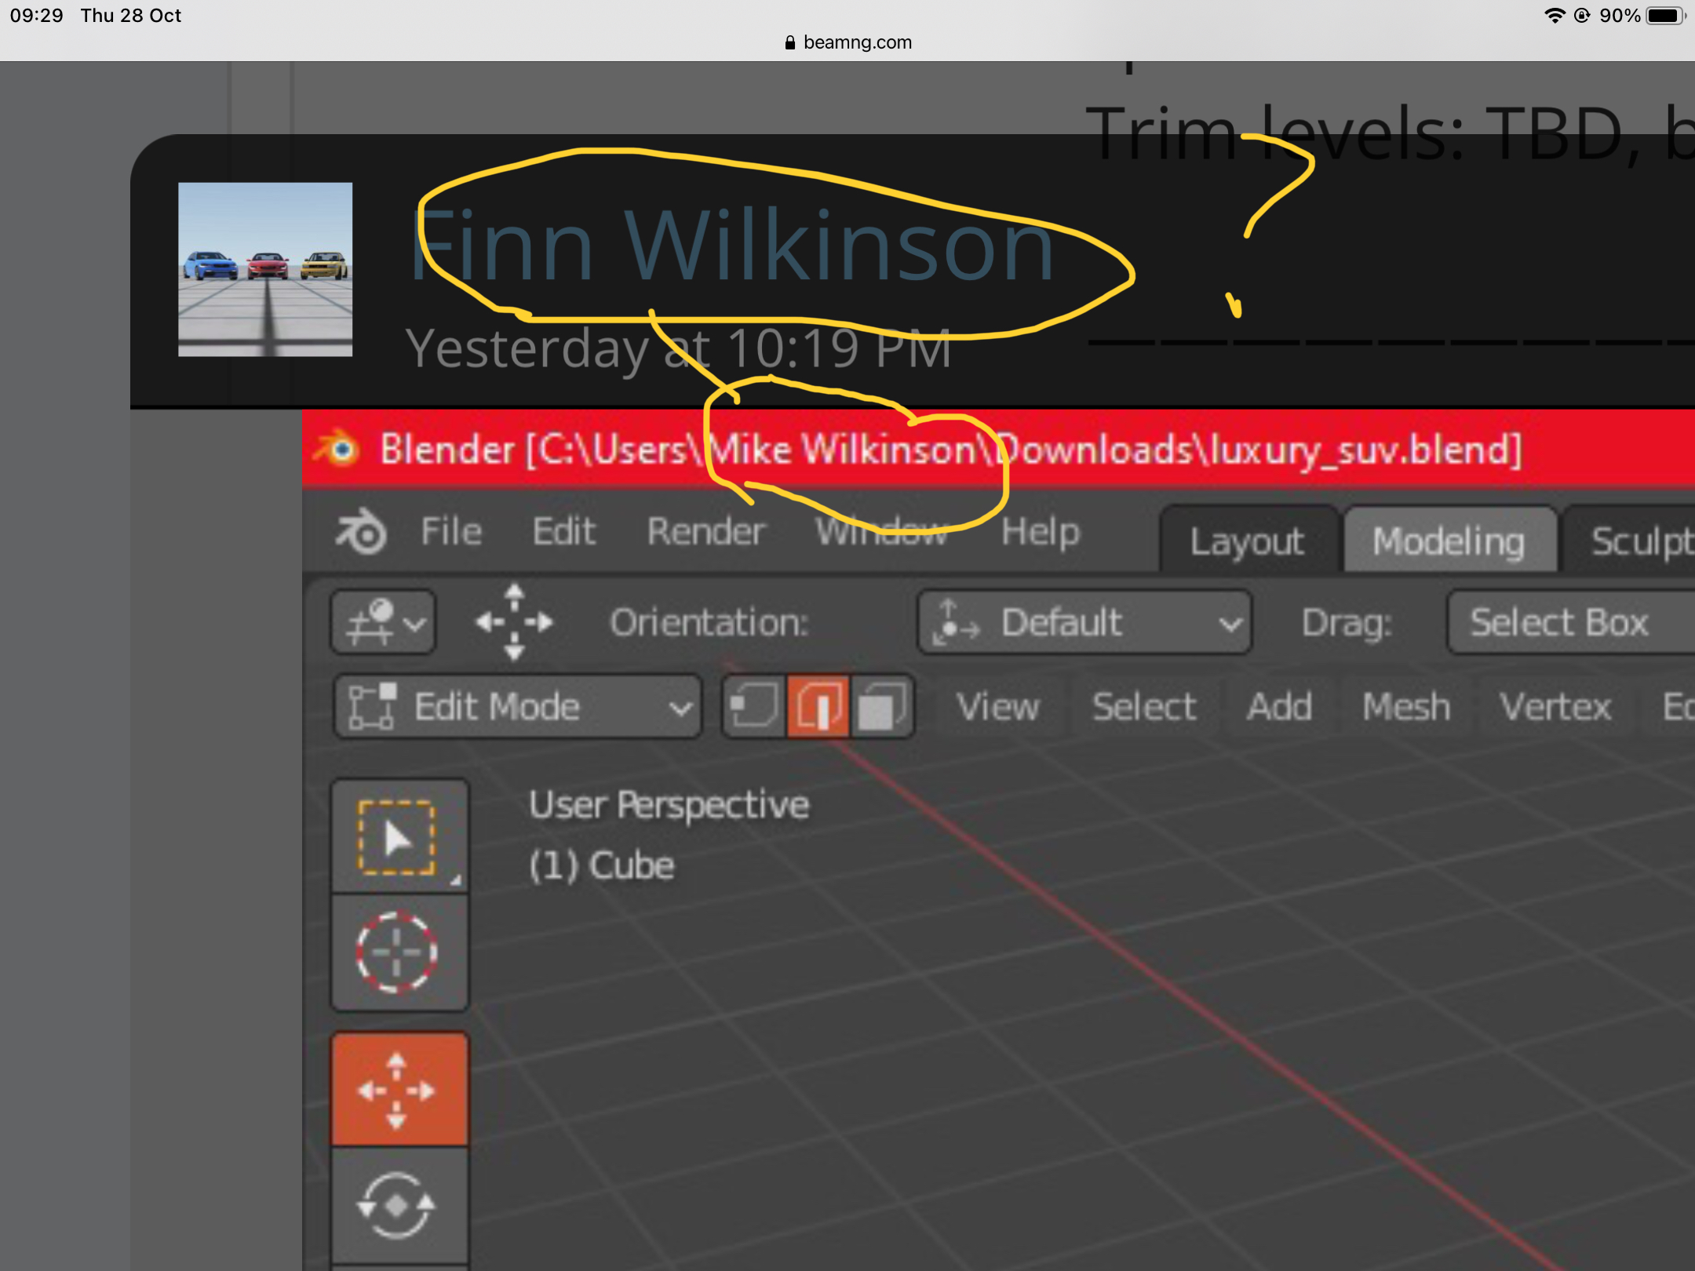Enable Edge select mode
1695x1271 pixels.
[x=818, y=706]
